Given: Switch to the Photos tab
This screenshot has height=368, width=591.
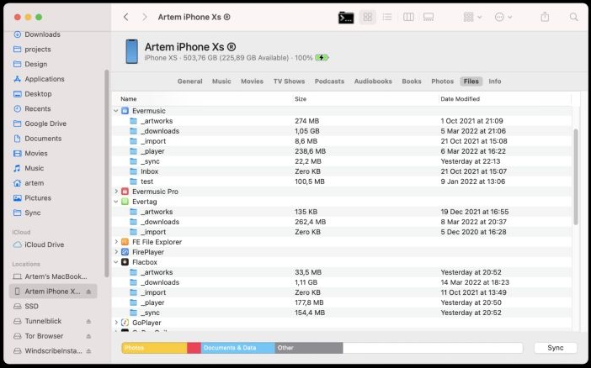Looking at the screenshot, I should pyautogui.click(x=442, y=81).
